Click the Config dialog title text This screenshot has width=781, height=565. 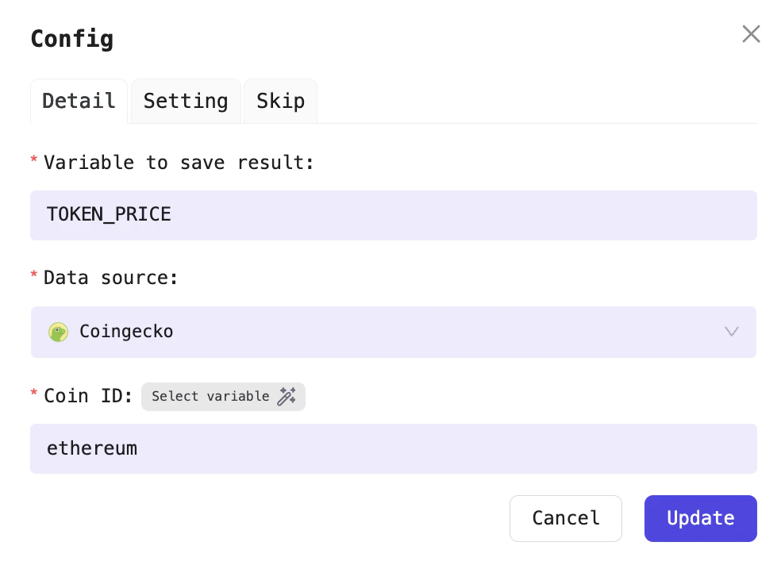click(x=71, y=38)
